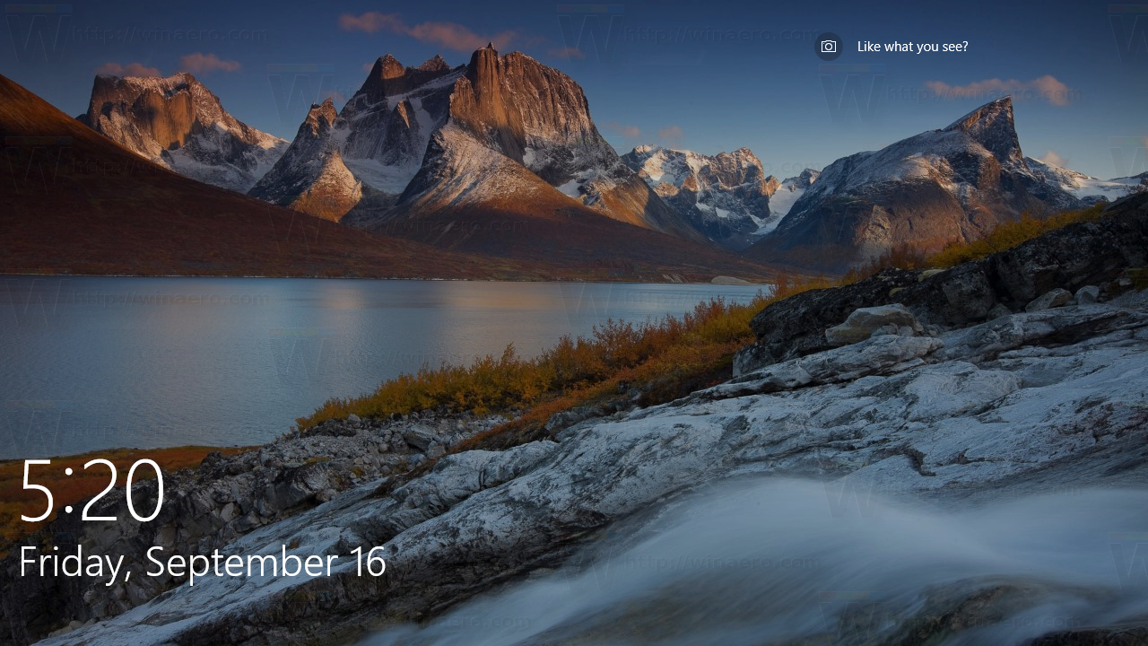This screenshot has height=646, width=1148.
Task: Click the word "September" in the date
Action: (244, 562)
